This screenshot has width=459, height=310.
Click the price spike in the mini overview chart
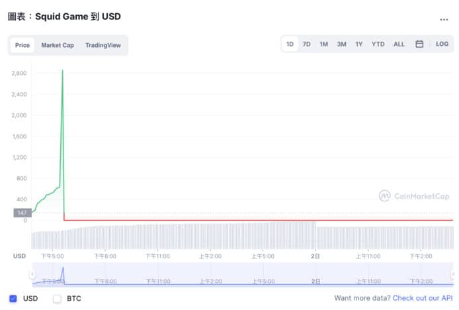click(x=63, y=270)
